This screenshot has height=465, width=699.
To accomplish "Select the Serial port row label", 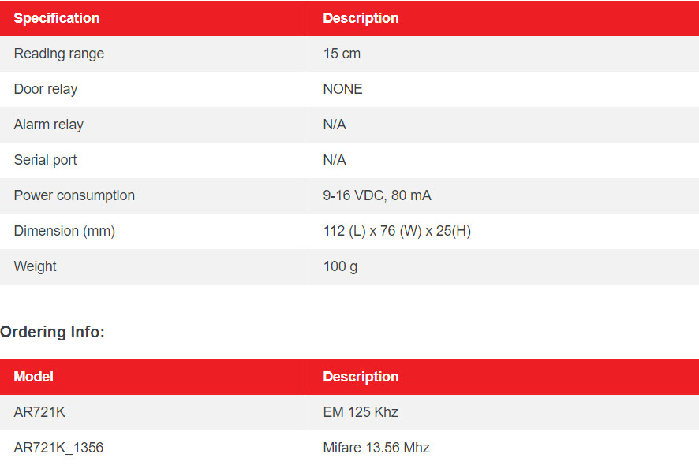I will pyautogui.click(x=45, y=160).
